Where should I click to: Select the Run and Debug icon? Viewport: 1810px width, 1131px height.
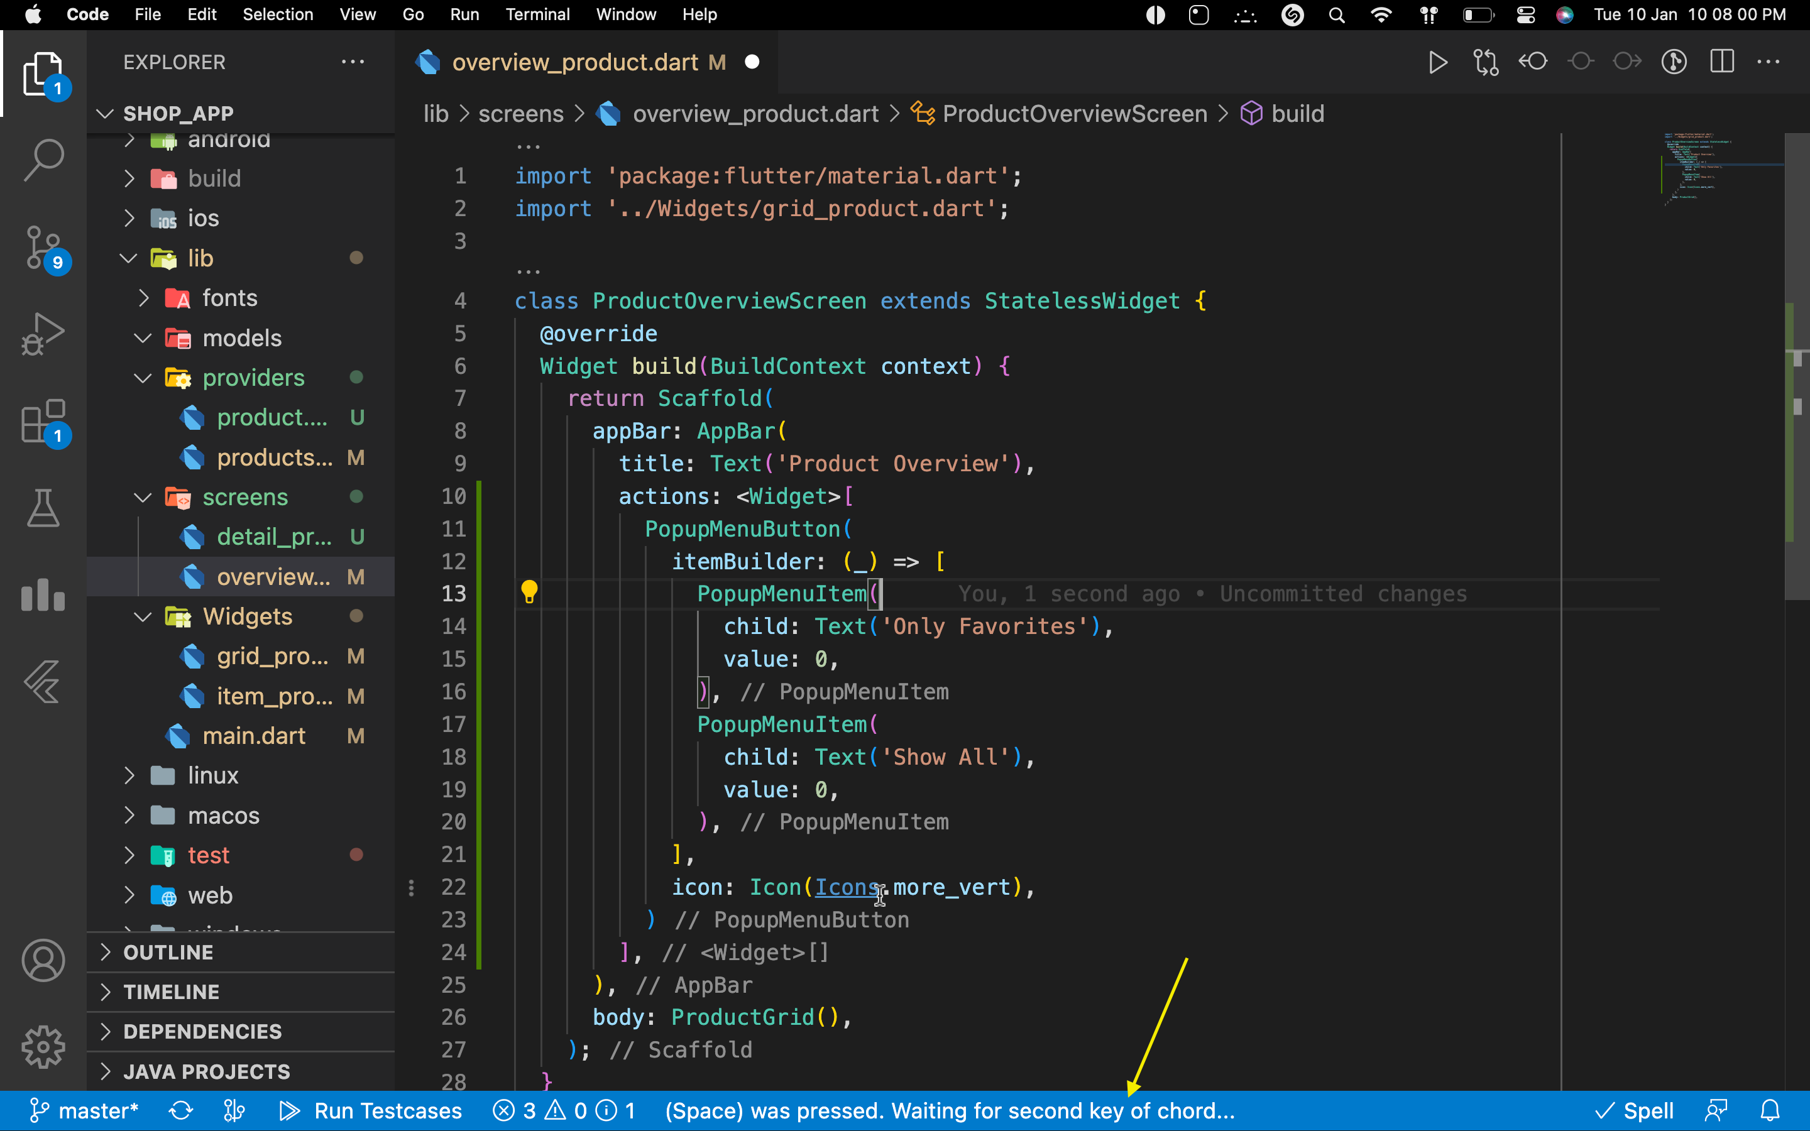tap(43, 334)
